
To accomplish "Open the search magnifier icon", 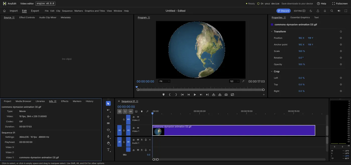I will point(332,11).
